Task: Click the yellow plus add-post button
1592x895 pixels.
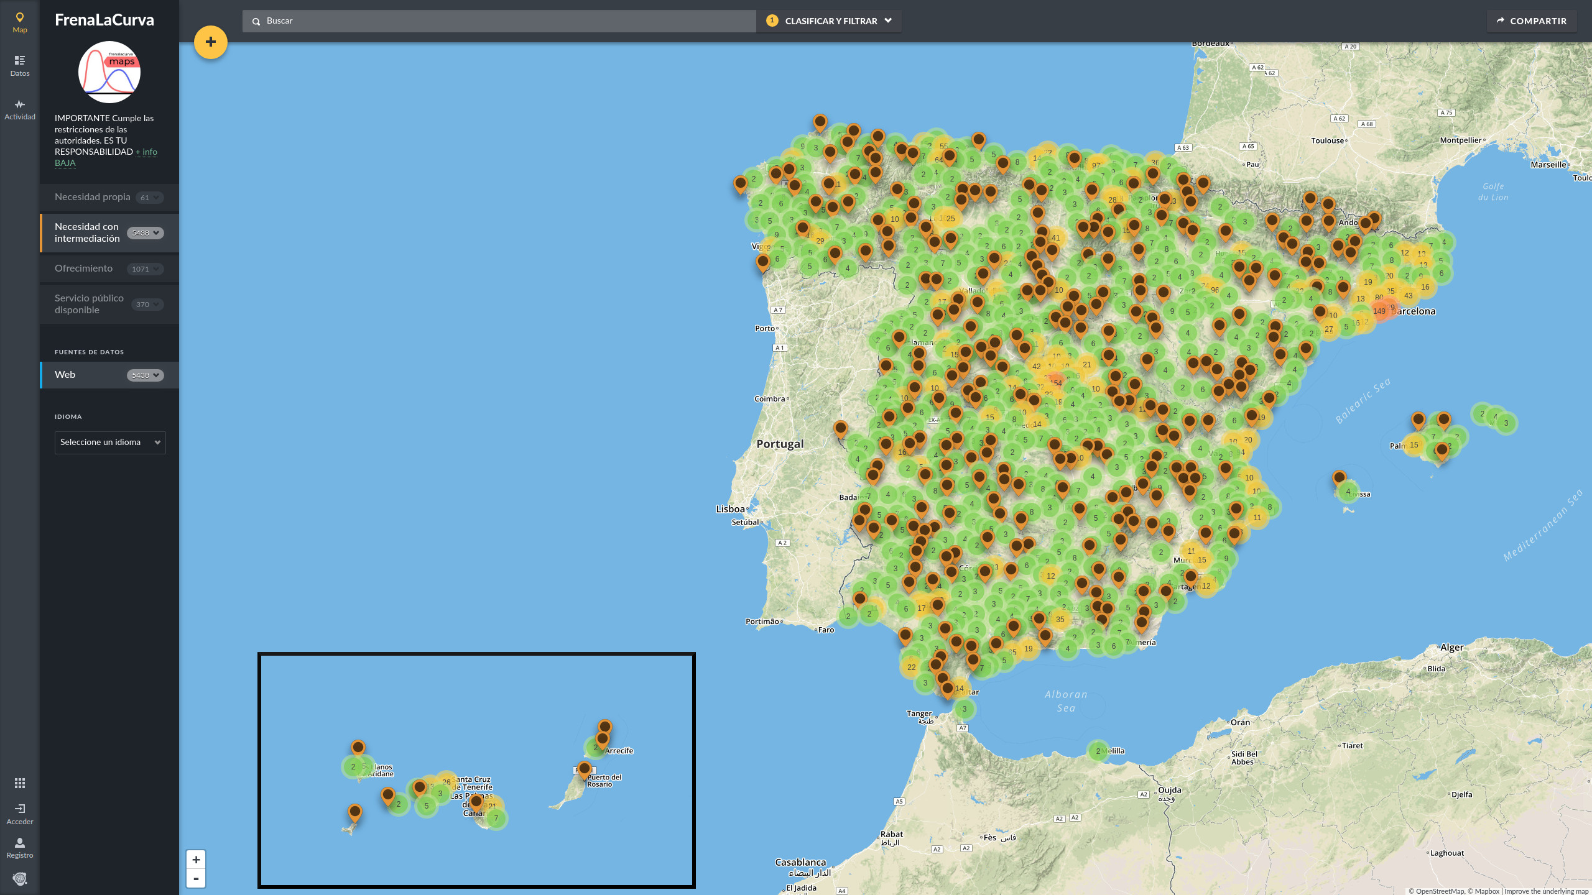Action: (211, 42)
